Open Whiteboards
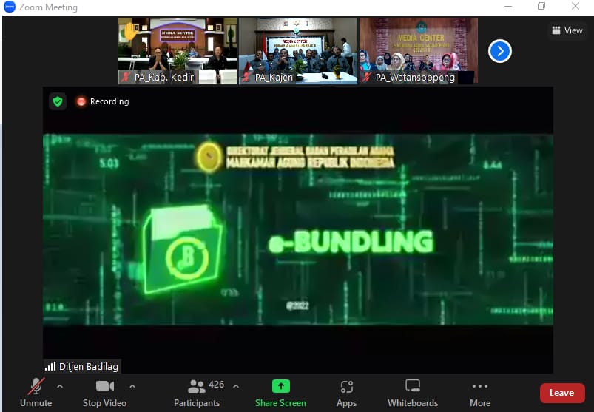 (x=413, y=393)
